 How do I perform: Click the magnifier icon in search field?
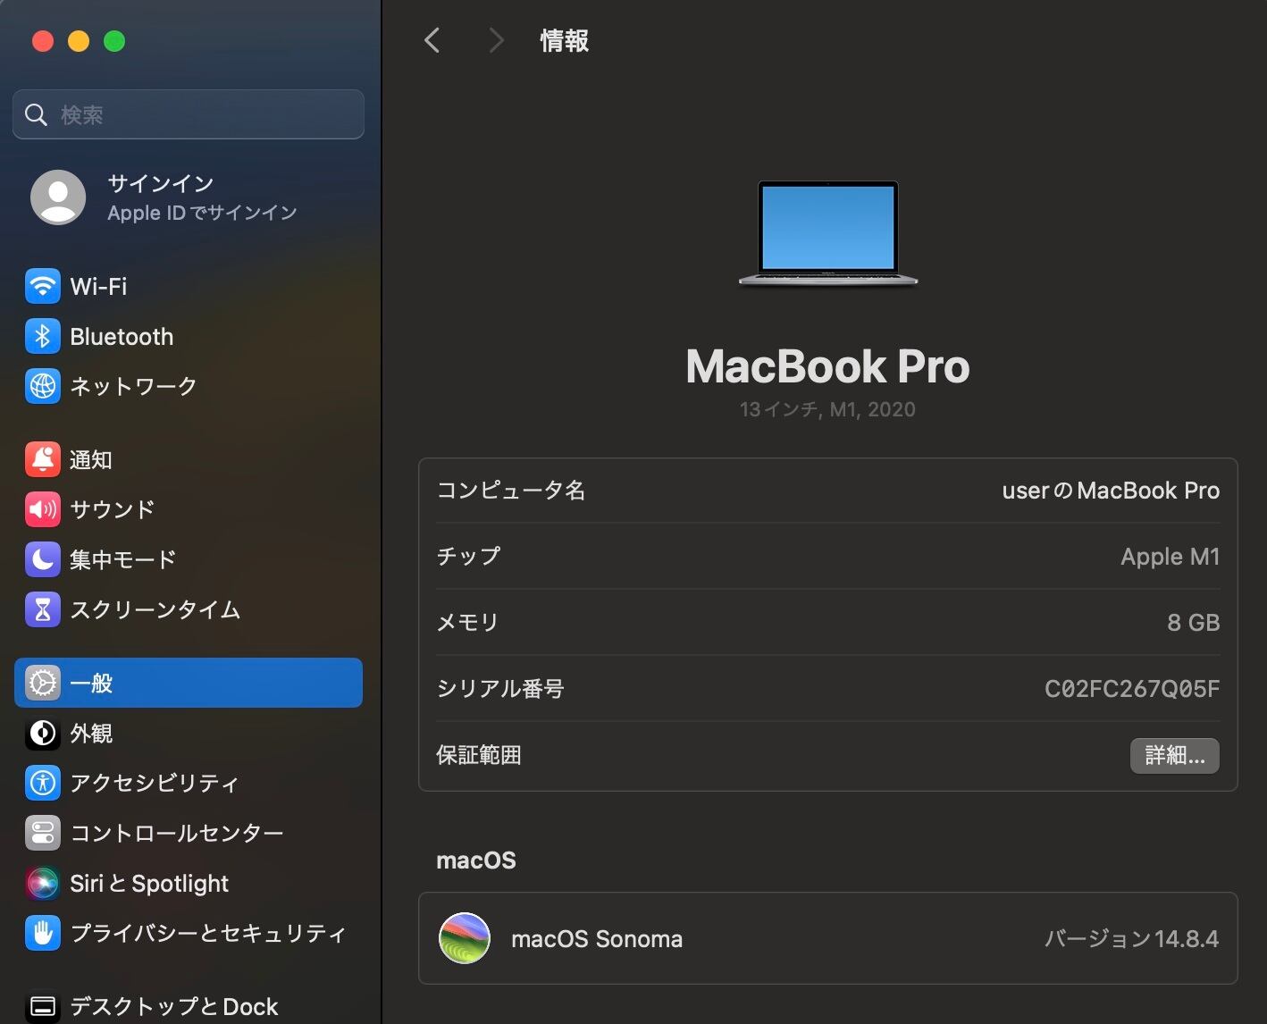tap(36, 114)
